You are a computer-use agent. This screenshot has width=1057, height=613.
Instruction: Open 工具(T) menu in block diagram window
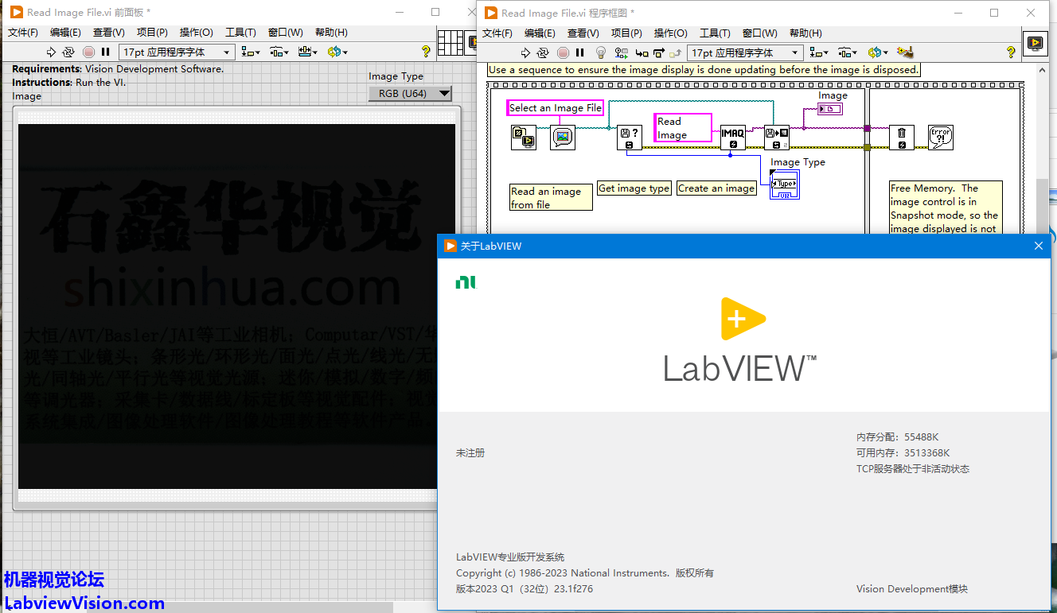714,33
